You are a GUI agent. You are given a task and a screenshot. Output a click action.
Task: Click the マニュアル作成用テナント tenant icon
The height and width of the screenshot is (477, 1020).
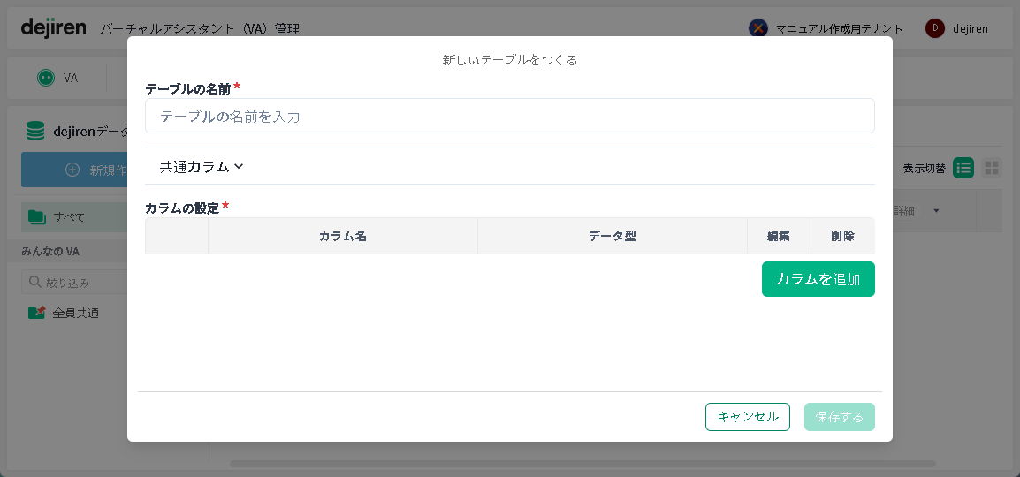tap(757, 28)
